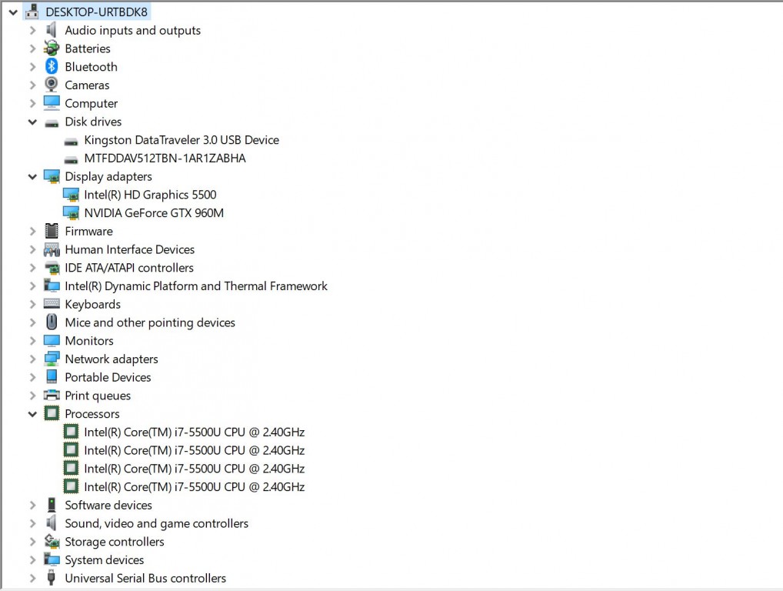Select the Portable Devices label
Viewport: 783px width, 591px height.
click(x=108, y=378)
